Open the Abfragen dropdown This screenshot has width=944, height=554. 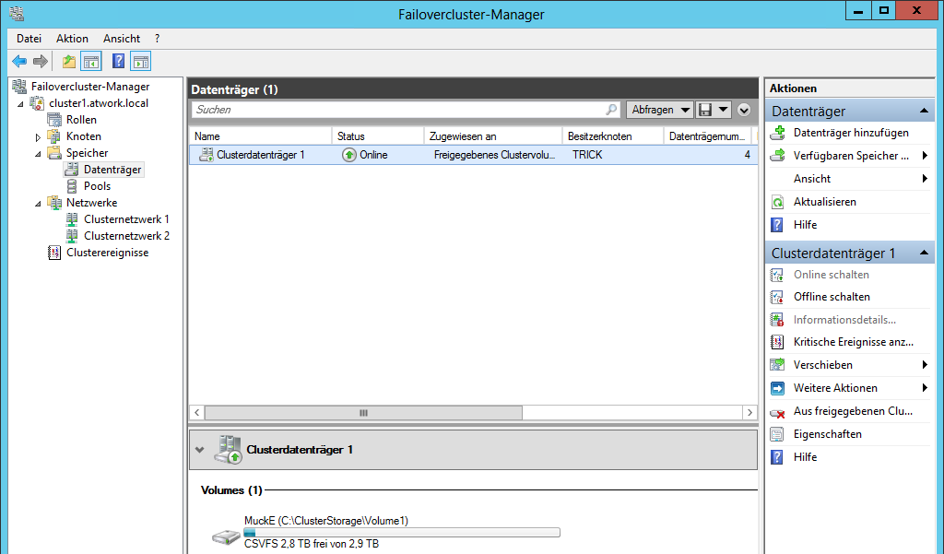tap(660, 110)
